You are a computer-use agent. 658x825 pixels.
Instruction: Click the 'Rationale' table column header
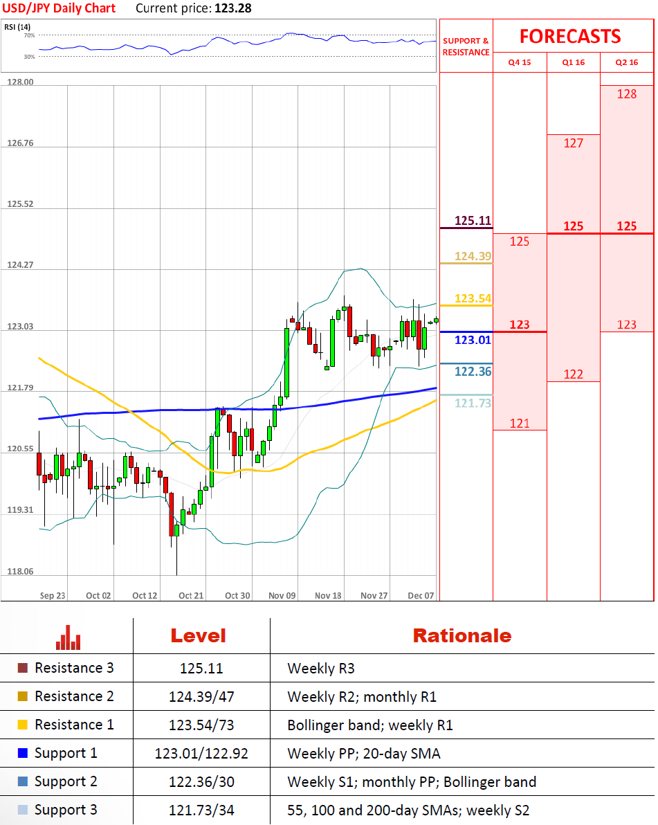461,635
